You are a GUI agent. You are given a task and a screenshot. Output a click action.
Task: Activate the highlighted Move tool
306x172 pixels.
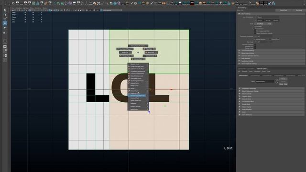[x=5, y=23]
